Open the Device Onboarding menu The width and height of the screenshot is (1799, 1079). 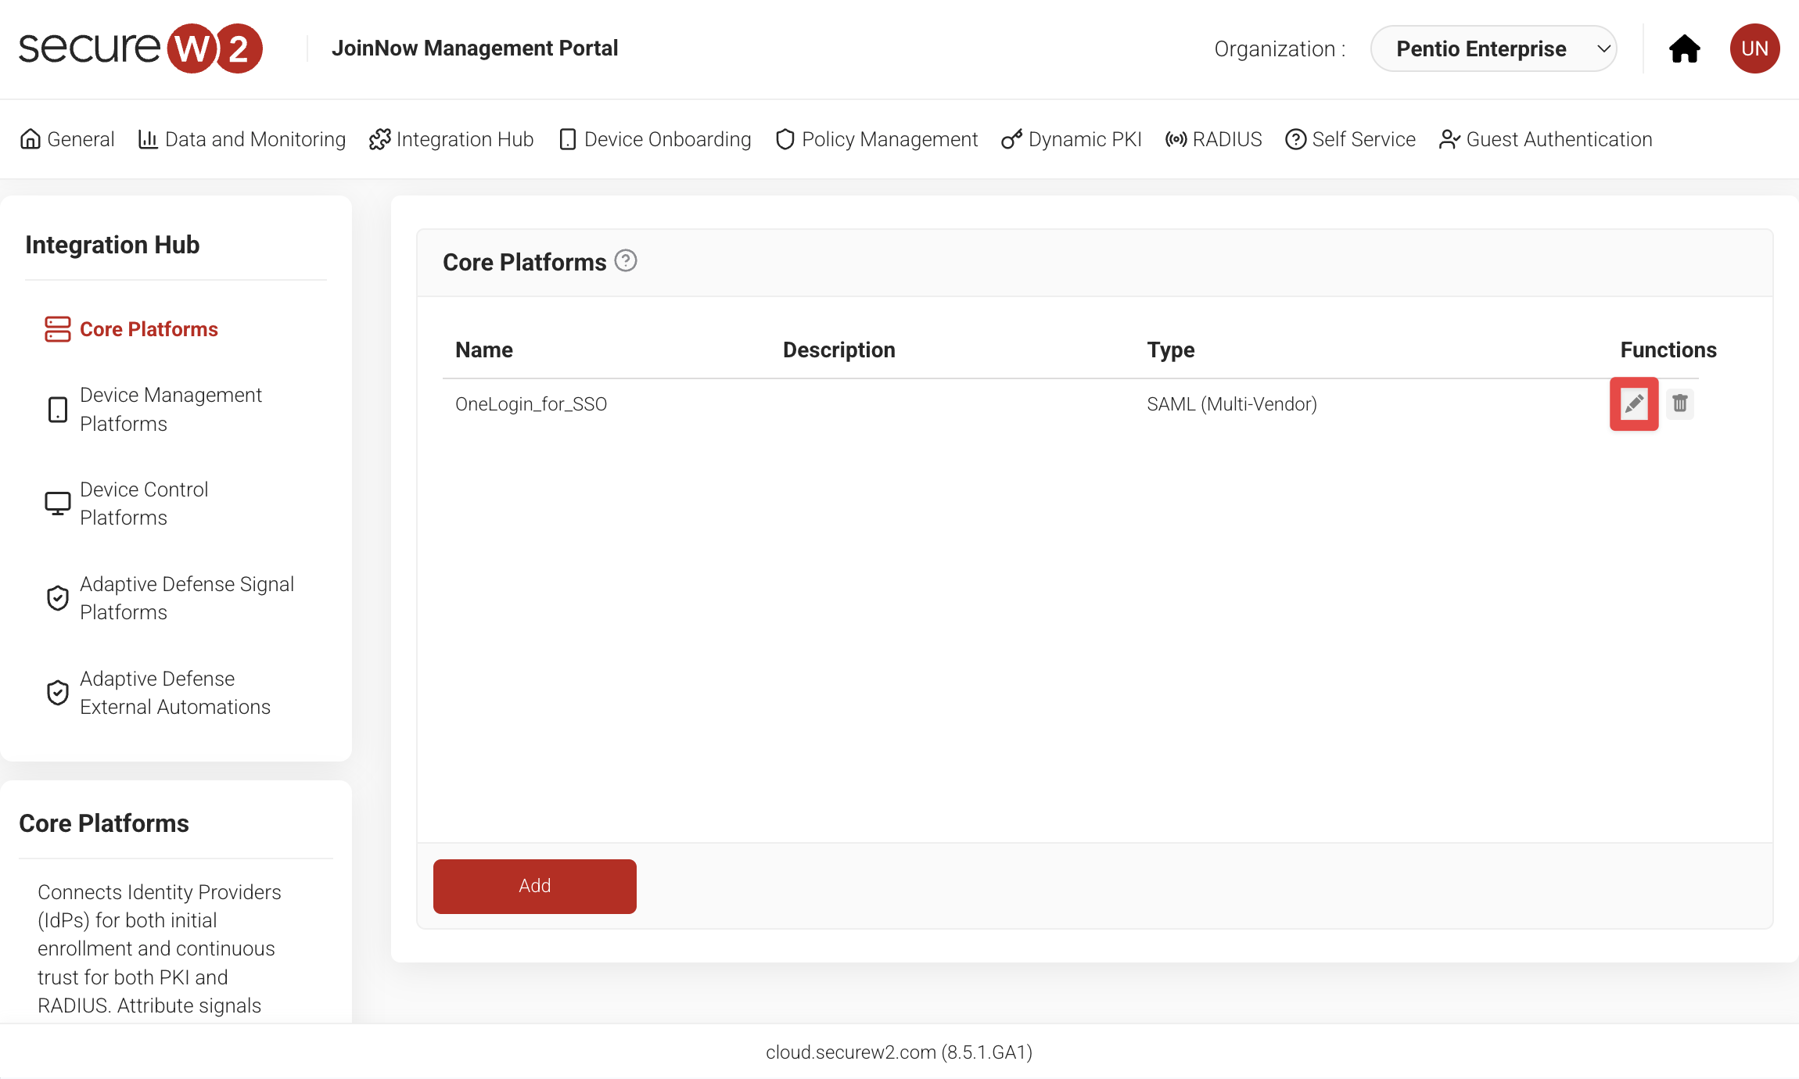pyautogui.click(x=655, y=139)
